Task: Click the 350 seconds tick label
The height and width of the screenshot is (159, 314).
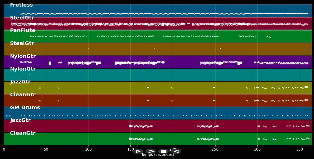Action: [299, 150]
